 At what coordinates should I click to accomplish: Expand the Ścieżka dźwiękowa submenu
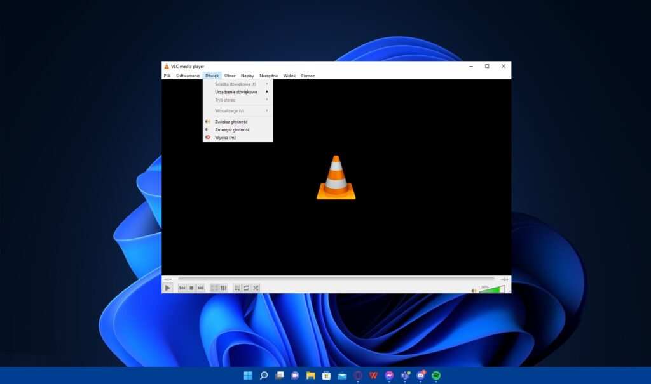click(x=238, y=84)
